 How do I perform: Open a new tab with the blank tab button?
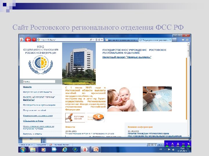click(x=174, y=40)
